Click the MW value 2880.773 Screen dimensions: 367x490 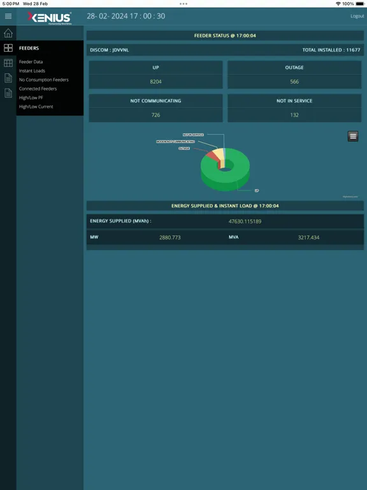pyautogui.click(x=169, y=237)
